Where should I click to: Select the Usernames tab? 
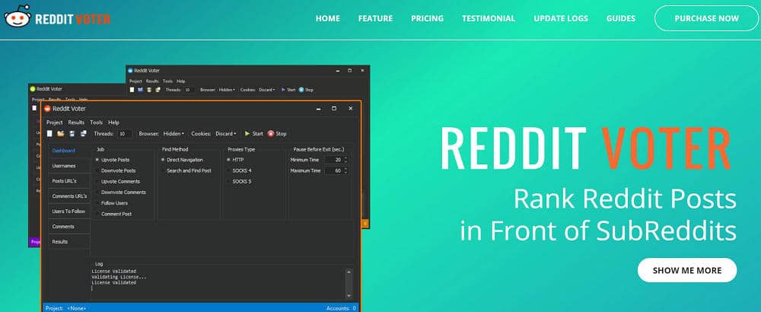click(x=69, y=166)
